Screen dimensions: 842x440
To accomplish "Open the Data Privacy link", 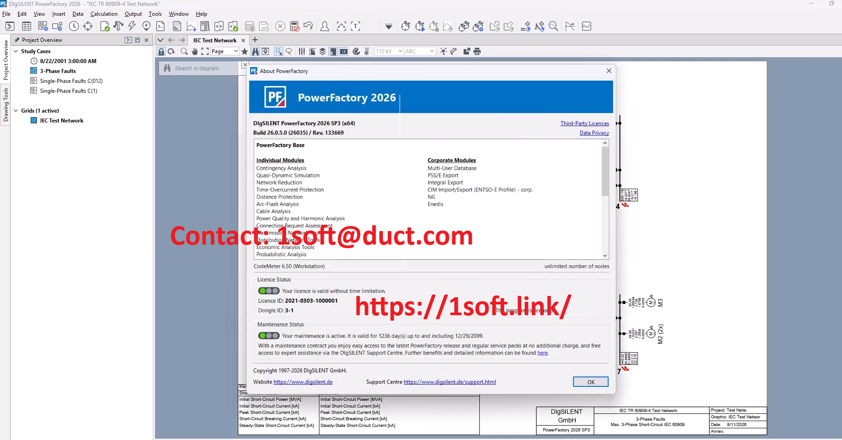I will [594, 133].
